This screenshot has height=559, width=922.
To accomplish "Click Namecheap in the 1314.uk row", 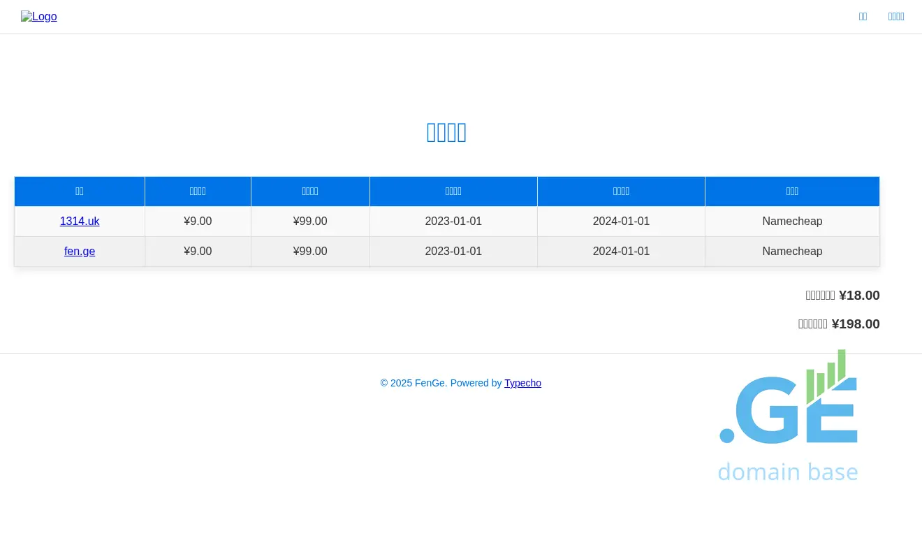I will pyautogui.click(x=792, y=222).
